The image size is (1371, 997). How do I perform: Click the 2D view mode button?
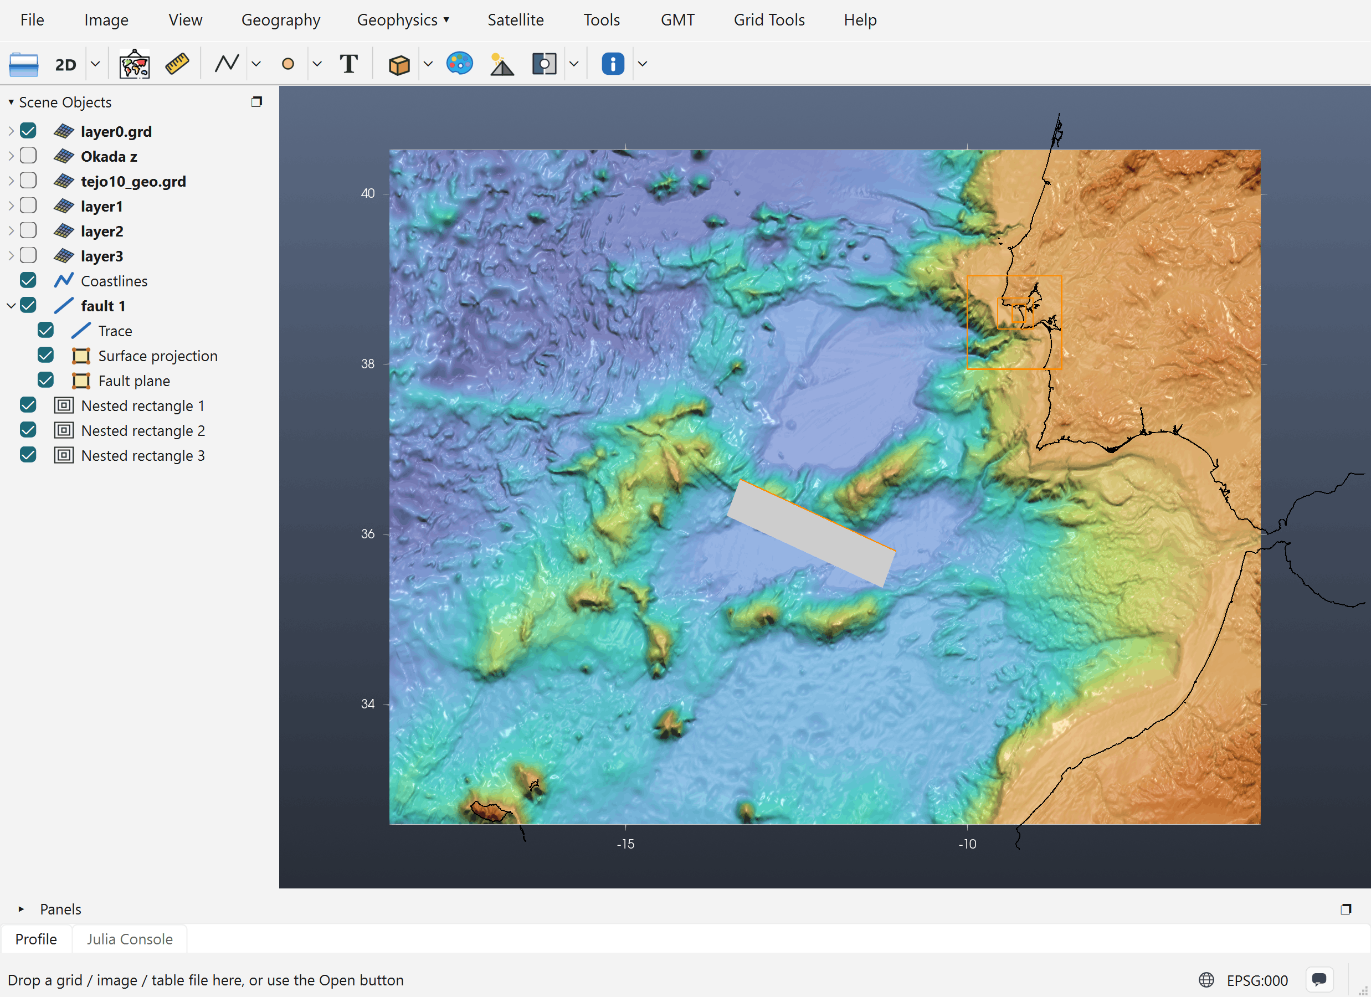[66, 64]
